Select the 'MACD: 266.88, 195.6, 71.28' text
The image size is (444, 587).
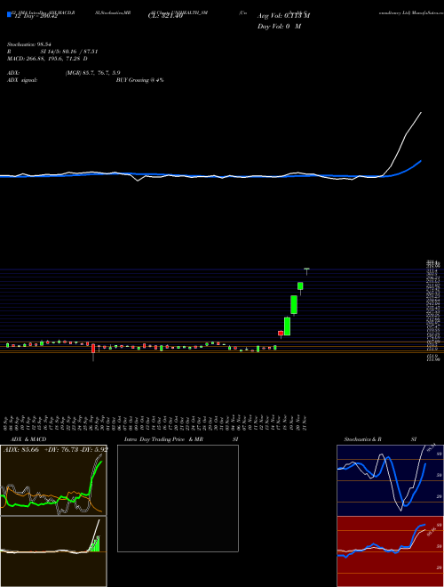44,59
